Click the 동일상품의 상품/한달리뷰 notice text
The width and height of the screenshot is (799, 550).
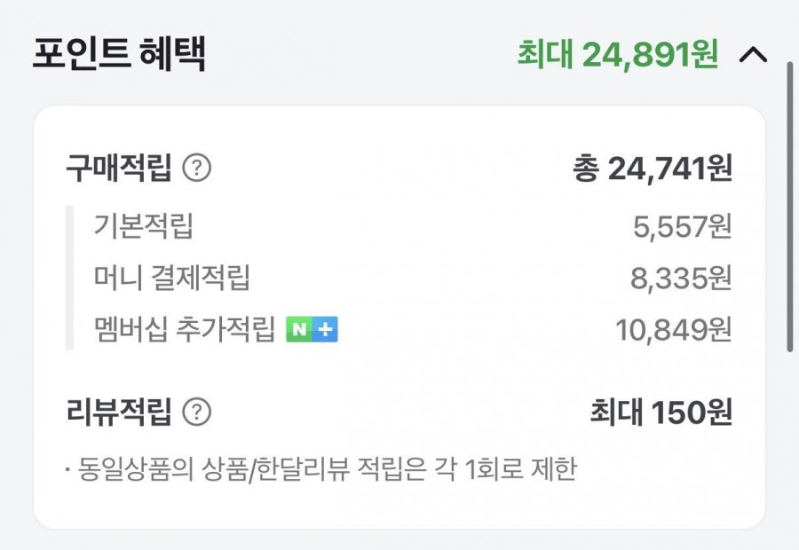[326, 467]
